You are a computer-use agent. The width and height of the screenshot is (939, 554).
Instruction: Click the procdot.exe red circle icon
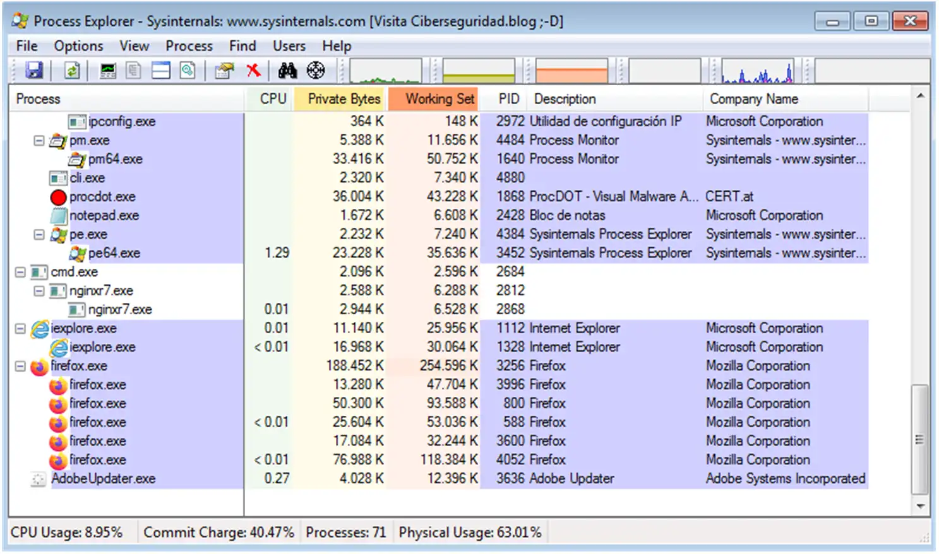pos(58,197)
